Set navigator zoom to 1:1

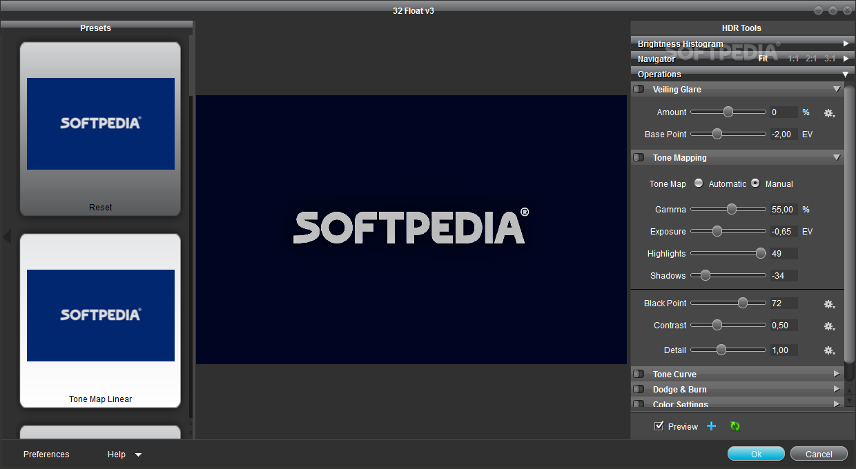[x=793, y=59]
